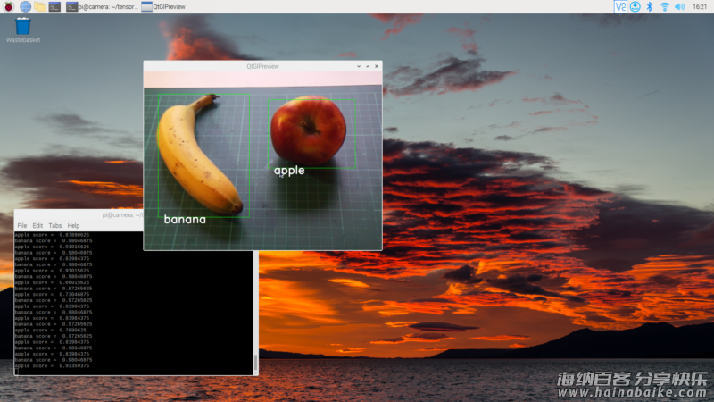The image size is (714, 402).
Task: Open the Wi-Fi network menu
Action: tap(664, 6)
